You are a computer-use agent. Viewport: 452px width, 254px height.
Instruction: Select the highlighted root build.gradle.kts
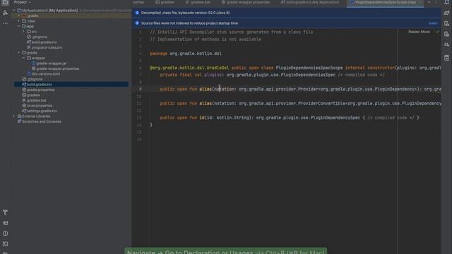[x=71, y=85]
